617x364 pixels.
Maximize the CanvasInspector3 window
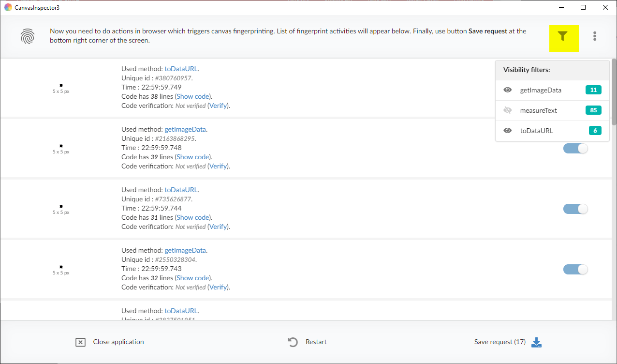pos(584,7)
